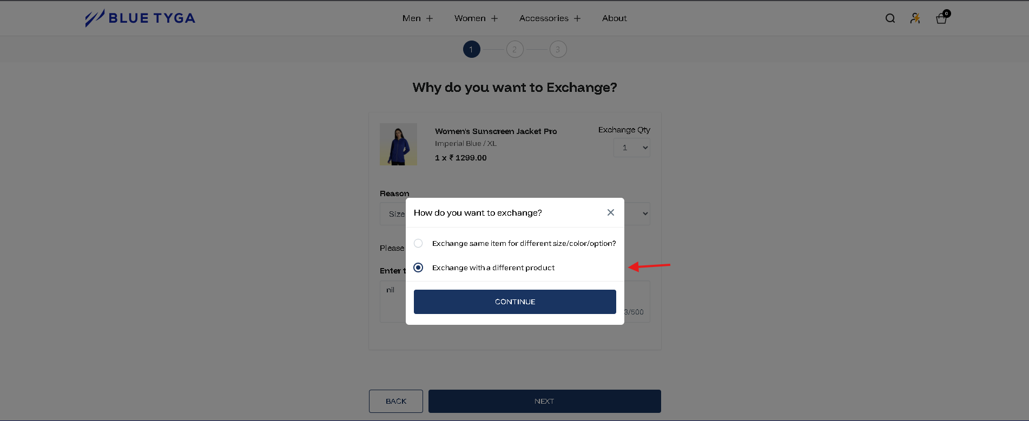The height and width of the screenshot is (421, 1029).
Task: Expand the Women menu plus icon
Action: point(494,18)
